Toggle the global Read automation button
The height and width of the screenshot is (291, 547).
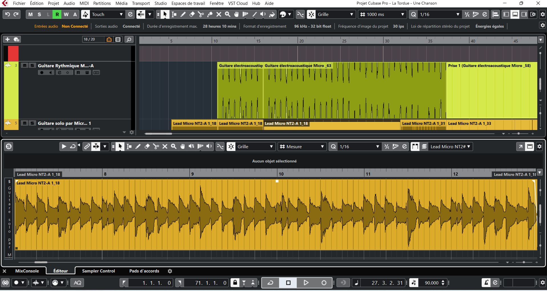point(57,15)
